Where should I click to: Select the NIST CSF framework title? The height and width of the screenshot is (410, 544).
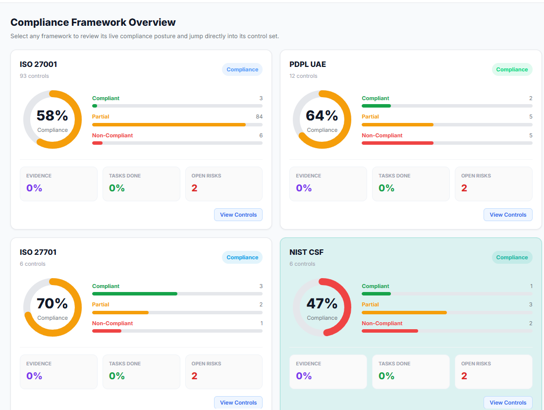click(x=306, y=252)
